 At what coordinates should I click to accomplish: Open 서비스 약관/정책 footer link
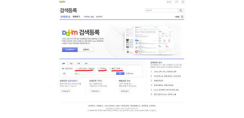coord(122,106)
